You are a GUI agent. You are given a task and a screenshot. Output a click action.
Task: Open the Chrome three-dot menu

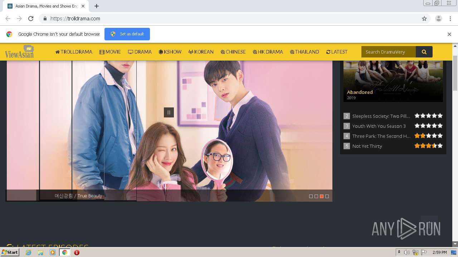450,19
